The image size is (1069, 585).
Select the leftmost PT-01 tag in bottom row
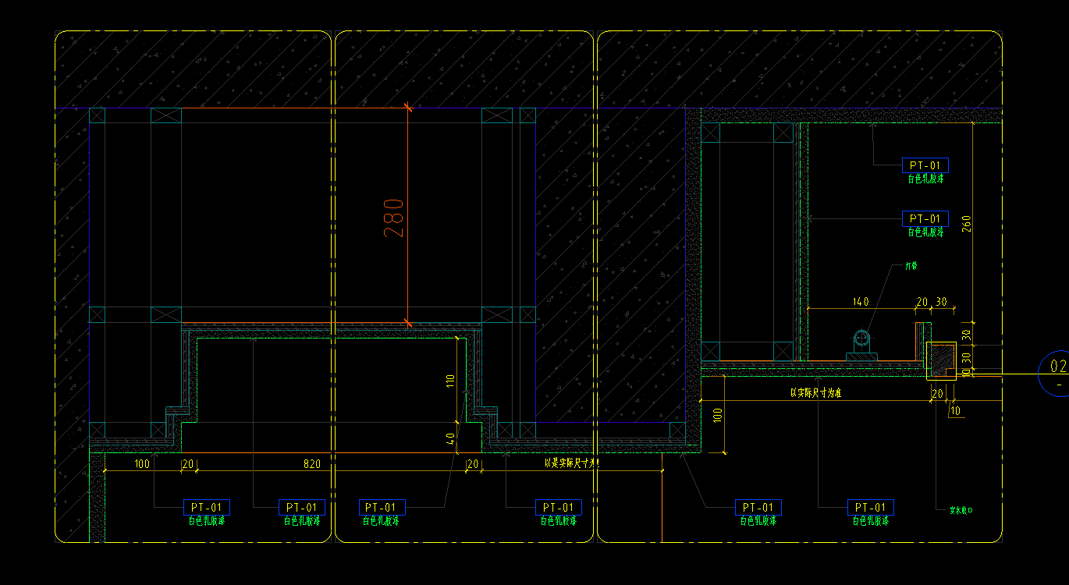207,508
